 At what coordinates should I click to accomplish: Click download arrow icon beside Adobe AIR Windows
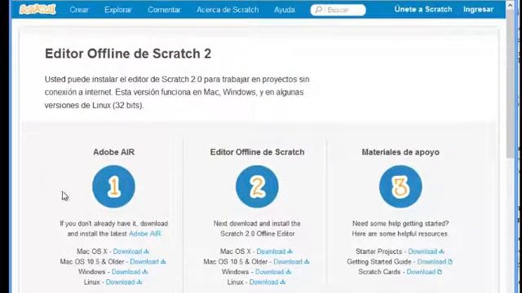point(145,272)
